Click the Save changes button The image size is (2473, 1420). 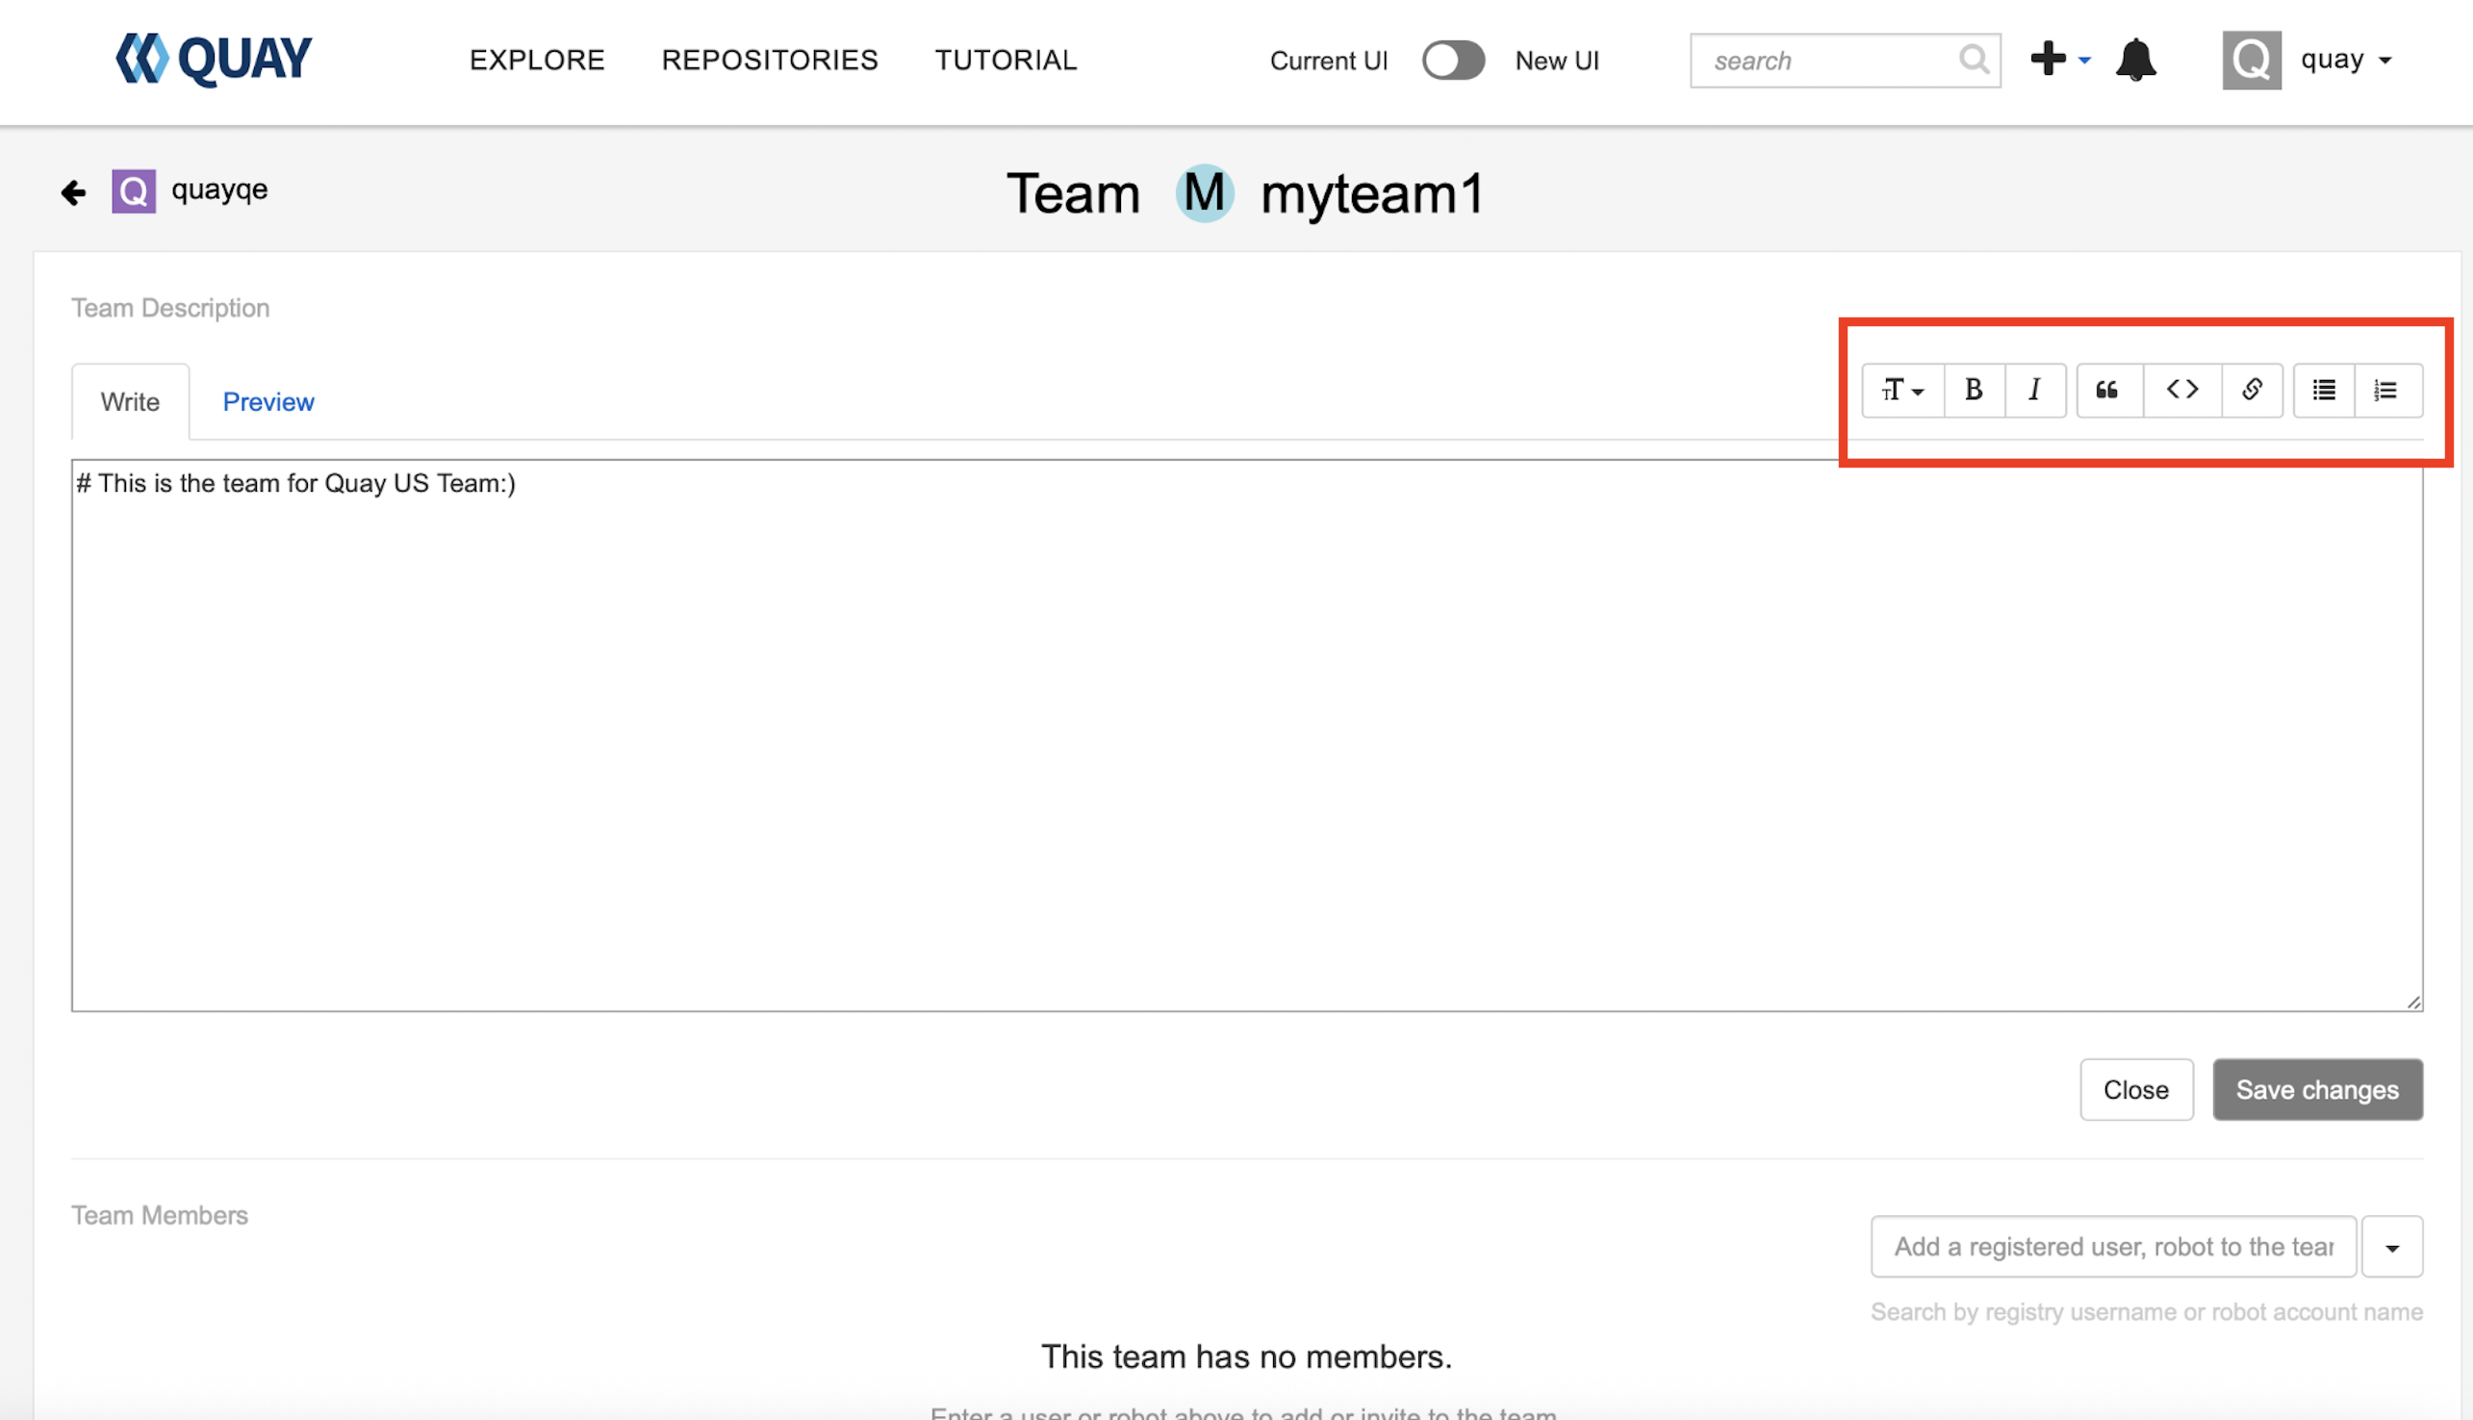pyautogui.click(x=2316, y=1089)
